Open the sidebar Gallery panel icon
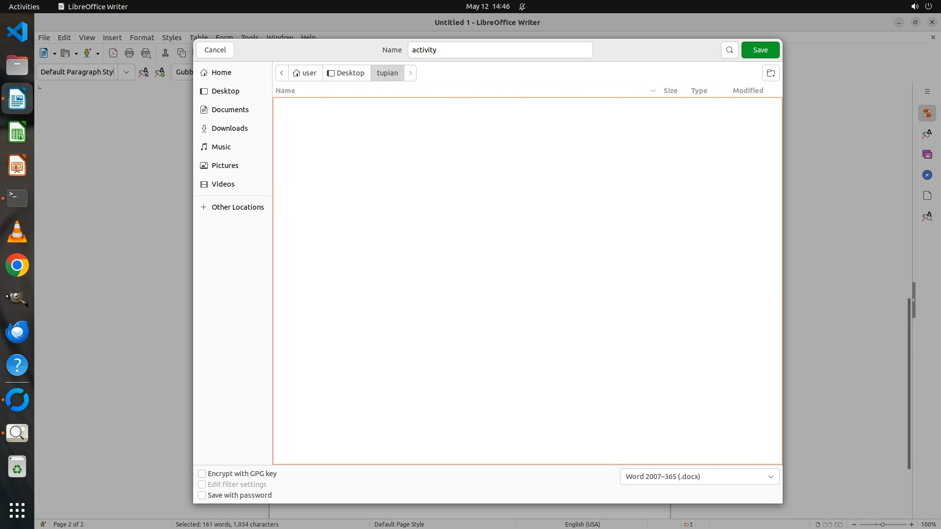The image size is (941, 529). [927, 154]
